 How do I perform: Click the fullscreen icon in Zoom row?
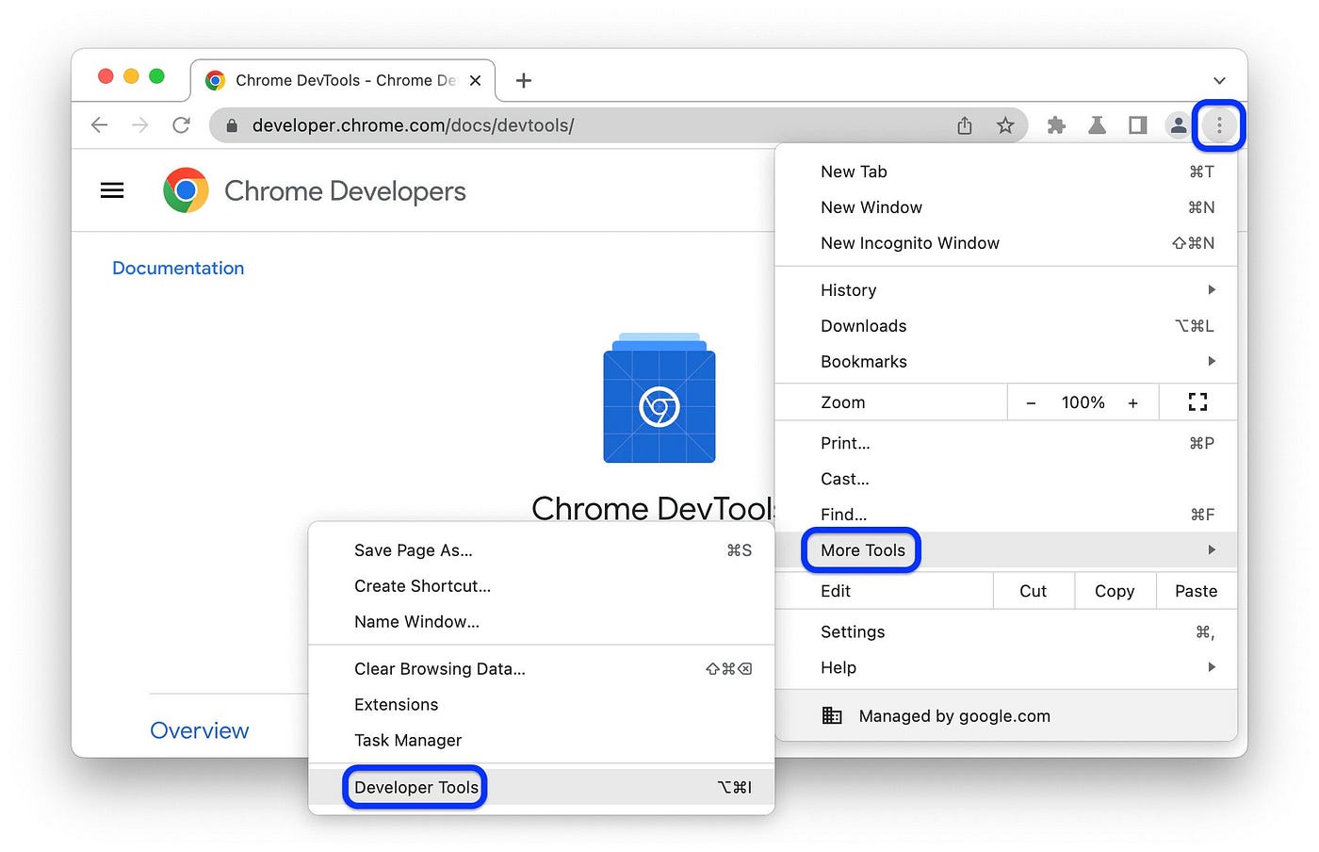[1197, 402]
